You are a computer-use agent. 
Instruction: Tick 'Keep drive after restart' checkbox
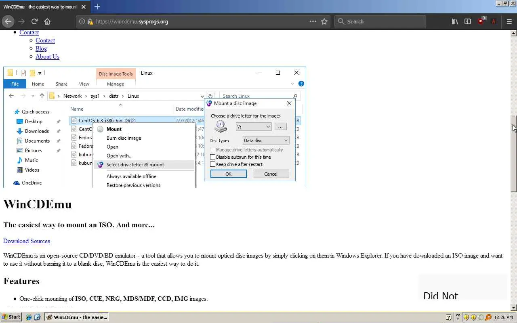pyautogui.click(x=212, y=164)
